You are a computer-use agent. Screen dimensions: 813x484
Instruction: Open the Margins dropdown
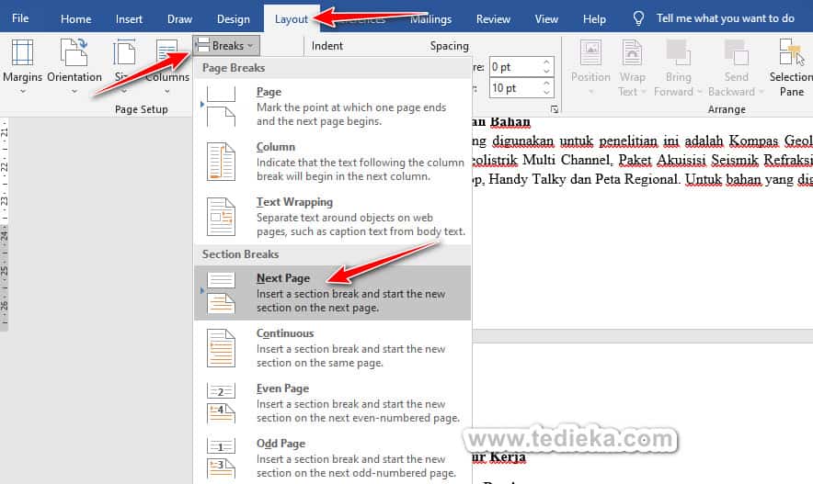(x=22, y=66)
